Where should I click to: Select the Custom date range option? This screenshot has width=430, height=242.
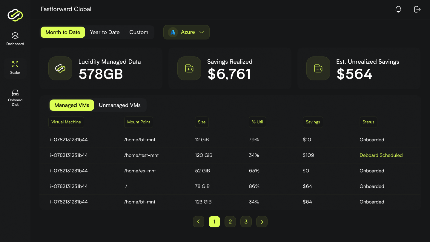(x=139, y=32)
